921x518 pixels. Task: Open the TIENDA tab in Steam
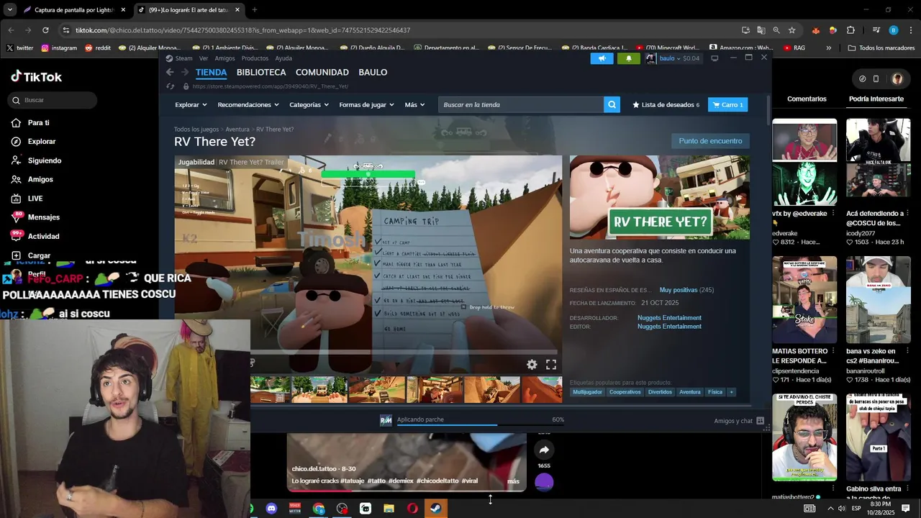point(211,72)
